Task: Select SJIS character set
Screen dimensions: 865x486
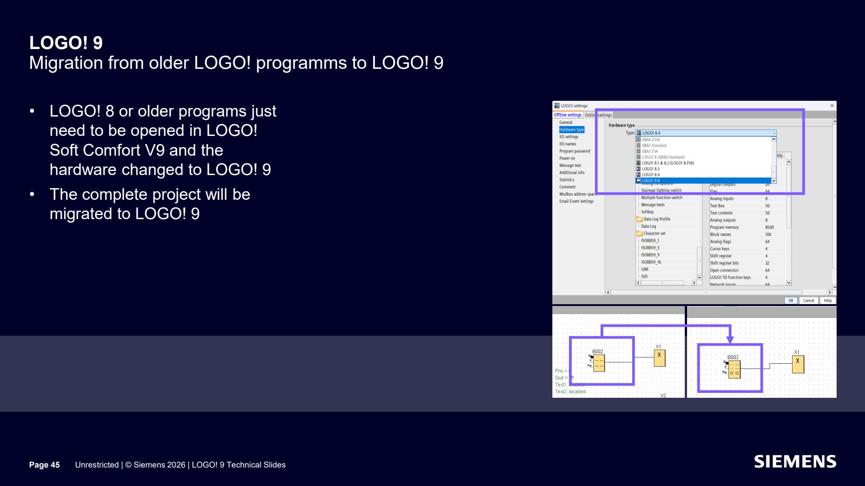Action: (x=644, y=277)
